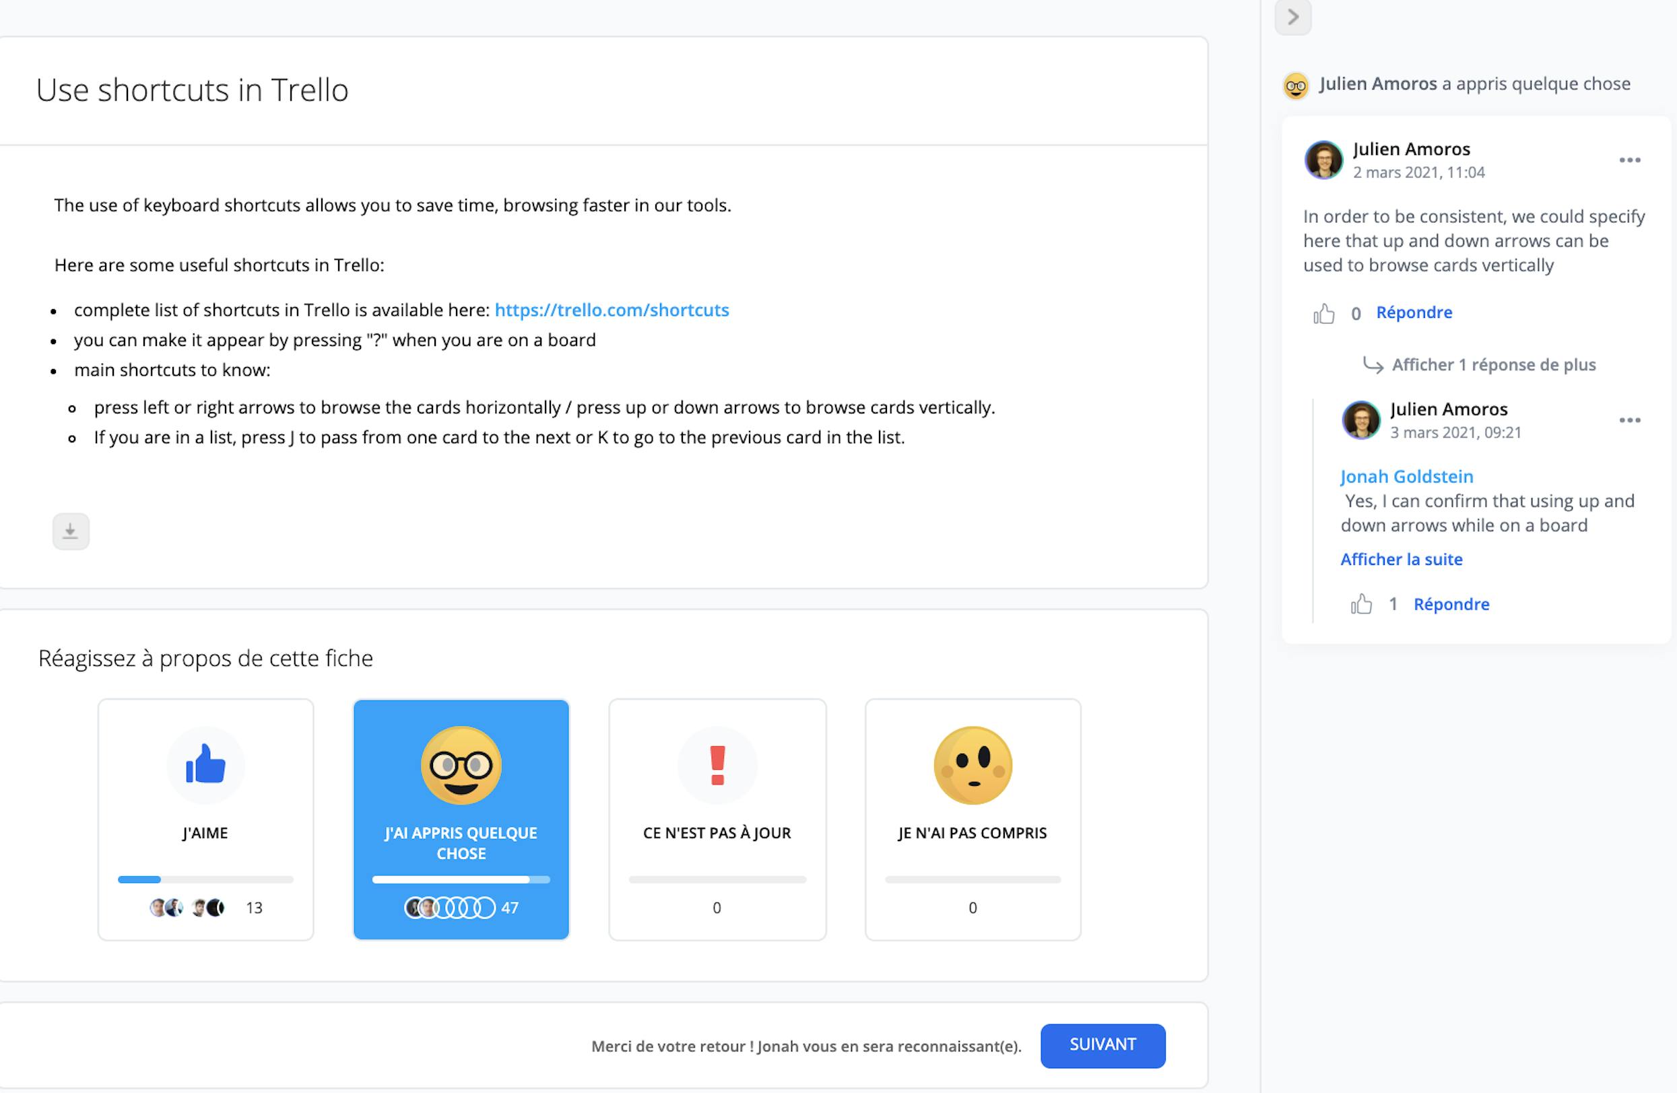Image resolution: width=1677 pixels, height=1093 pixels.
Task: Click Julien Amoros avatar on 2 mars comment
Action: point(1323,160)
